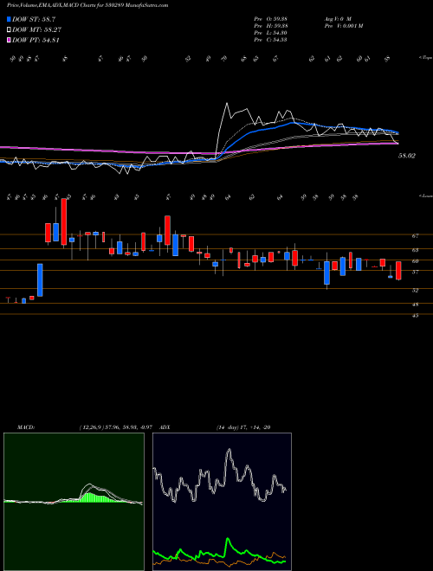Screen dimensions: 433x571
Task: Select the 'DOW MT: 58.27' label
Action: 37,30
